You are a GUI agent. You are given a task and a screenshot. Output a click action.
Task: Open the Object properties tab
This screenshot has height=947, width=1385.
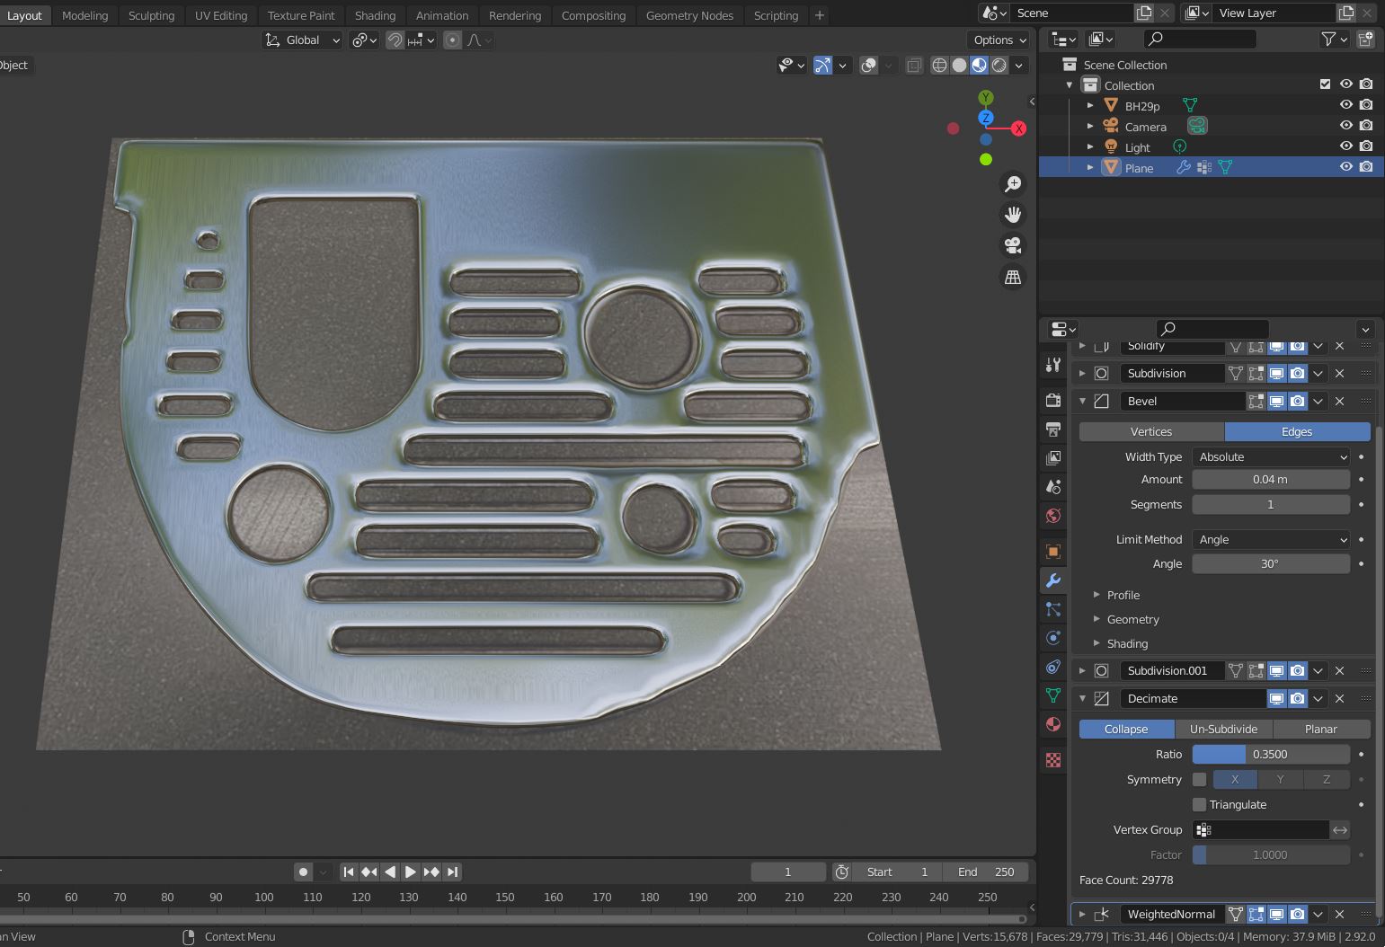click(x=1053, y=552)
